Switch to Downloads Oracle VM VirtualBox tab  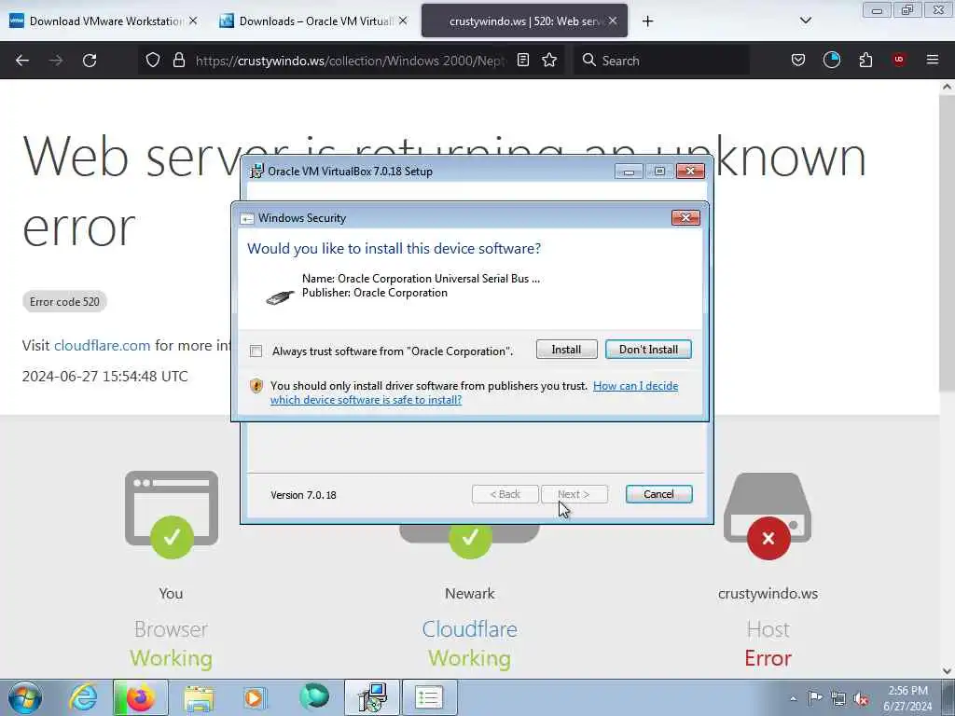pos(313,21)
